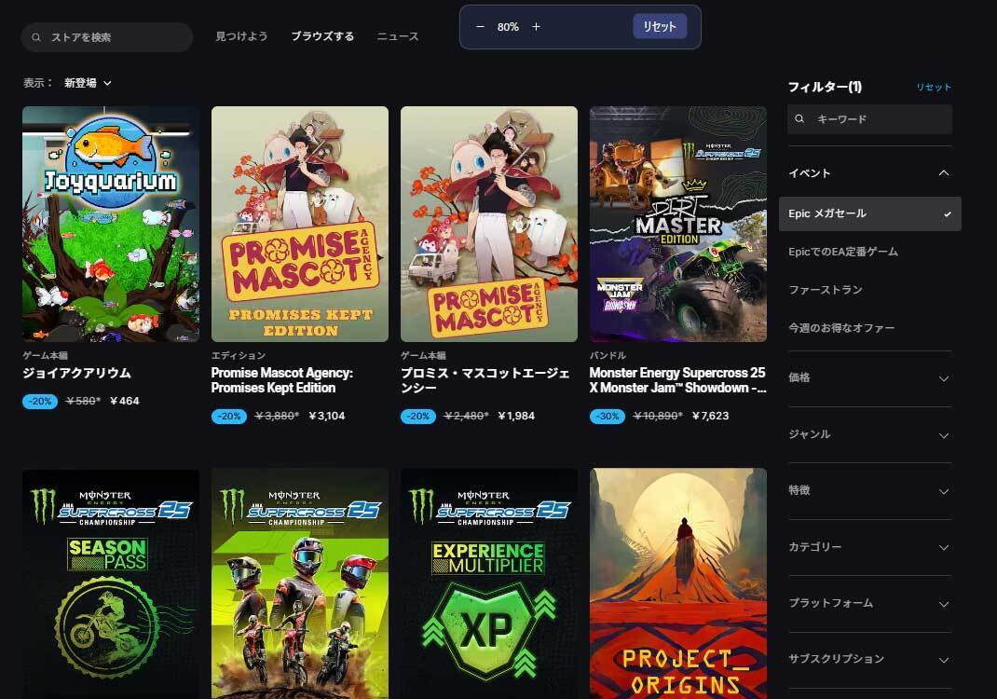Collapse the イベント filter section
The image size is (997, 699).
[x=869, y=173]
